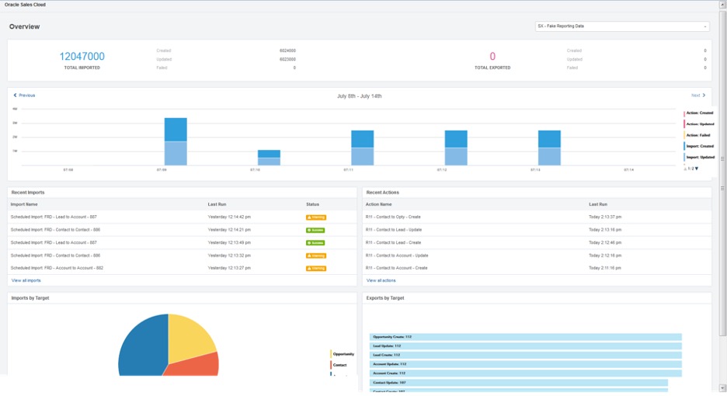Click View all actions link
Viewport: 727px width, 396px height.
(381, 280)
